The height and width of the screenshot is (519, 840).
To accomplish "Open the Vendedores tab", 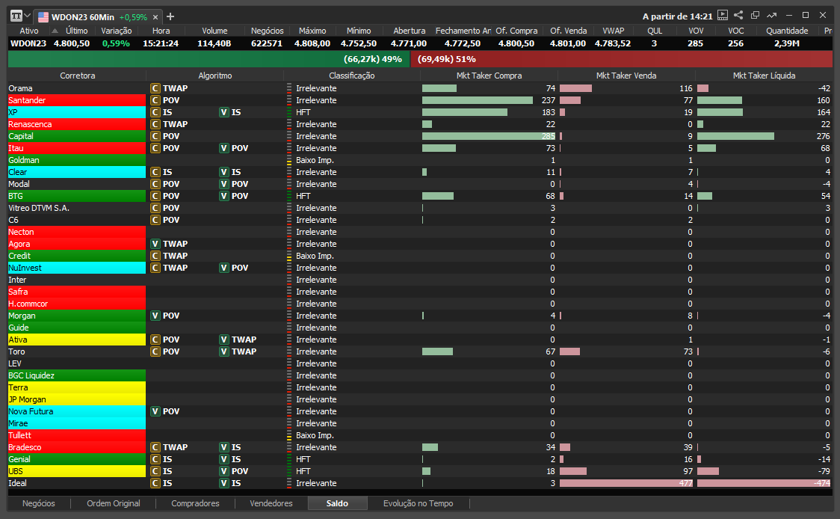I will tap(271, 503).
